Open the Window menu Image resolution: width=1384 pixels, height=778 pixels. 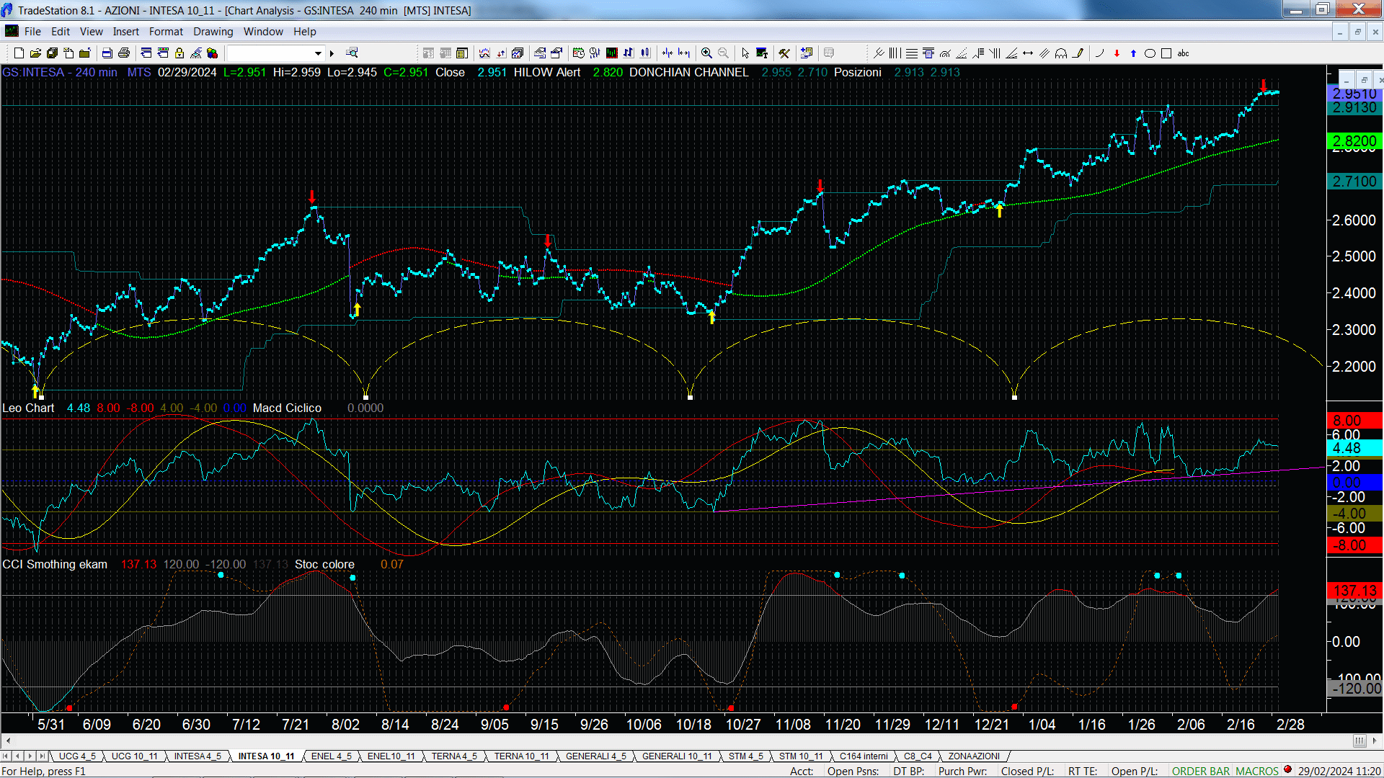pos(263,32)
